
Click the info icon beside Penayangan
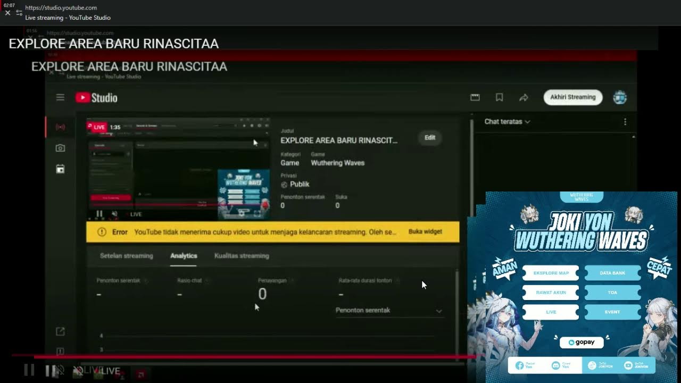[x=292, y=280]
